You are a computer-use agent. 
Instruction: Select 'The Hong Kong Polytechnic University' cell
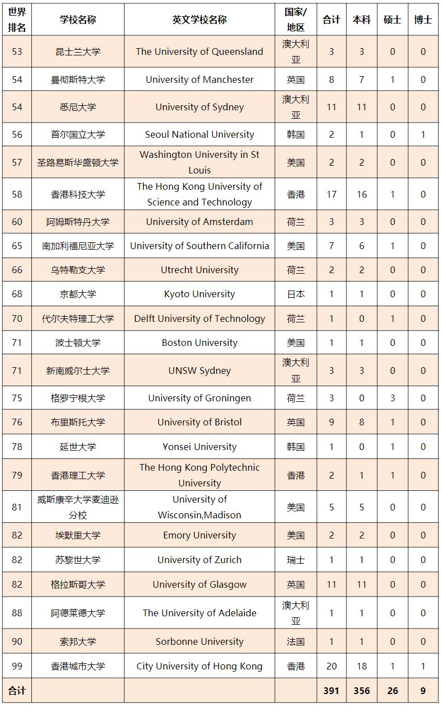pos(200,475)
